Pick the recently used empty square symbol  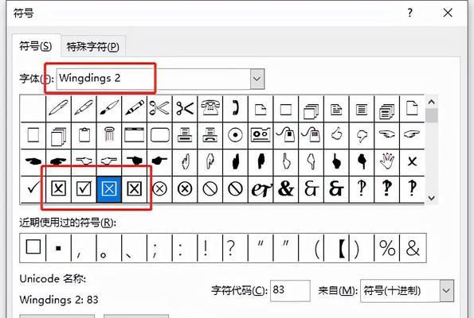coord(33,247)
